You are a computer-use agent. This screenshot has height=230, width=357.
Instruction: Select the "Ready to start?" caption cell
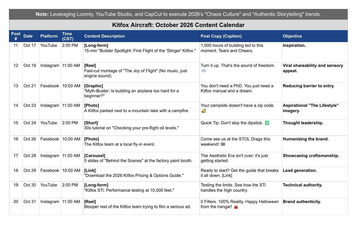click(241, 174)
